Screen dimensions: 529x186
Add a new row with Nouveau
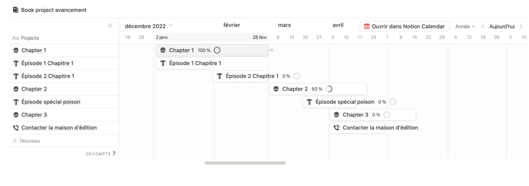[26, 141]
